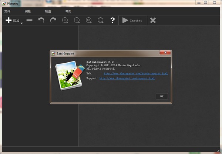This screenshot has width=222, height=154.
Task: Open the 文件 (File) menu
Action: 7,11
